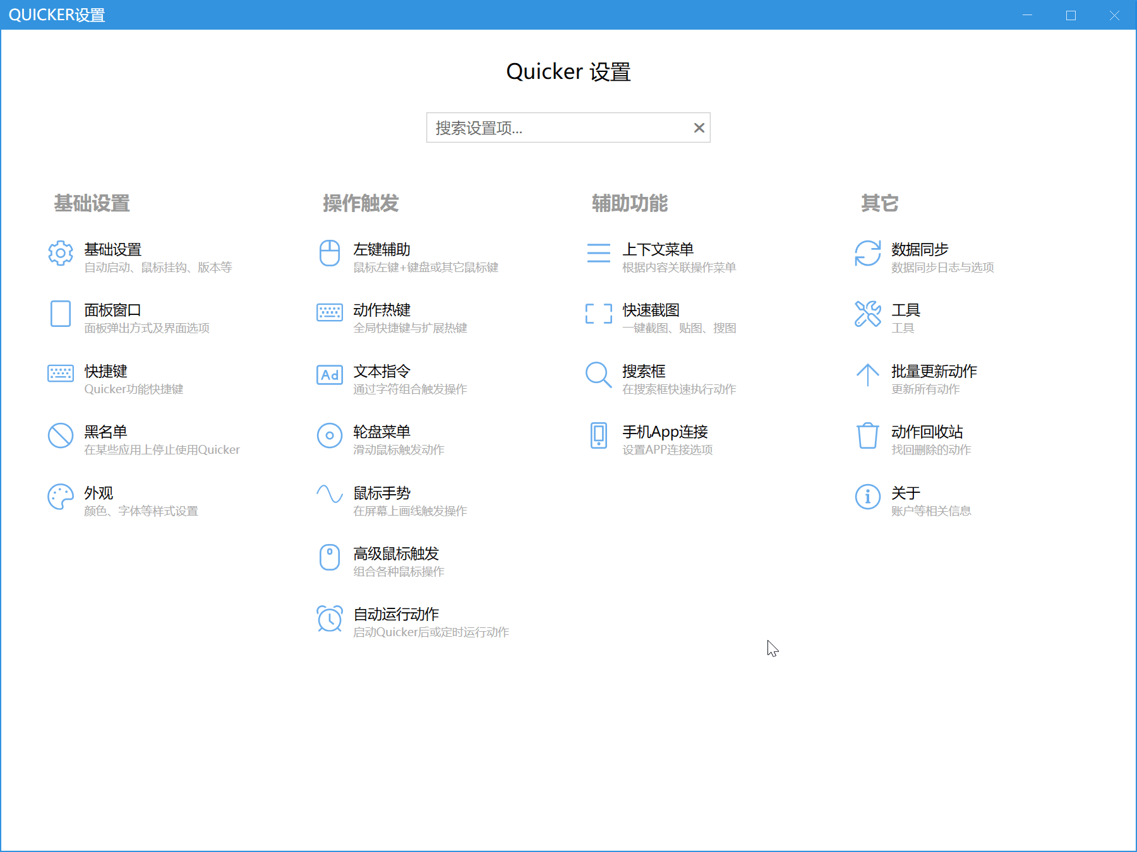Click the keyboard icon beside 快捷键

[x=61, y=374]
